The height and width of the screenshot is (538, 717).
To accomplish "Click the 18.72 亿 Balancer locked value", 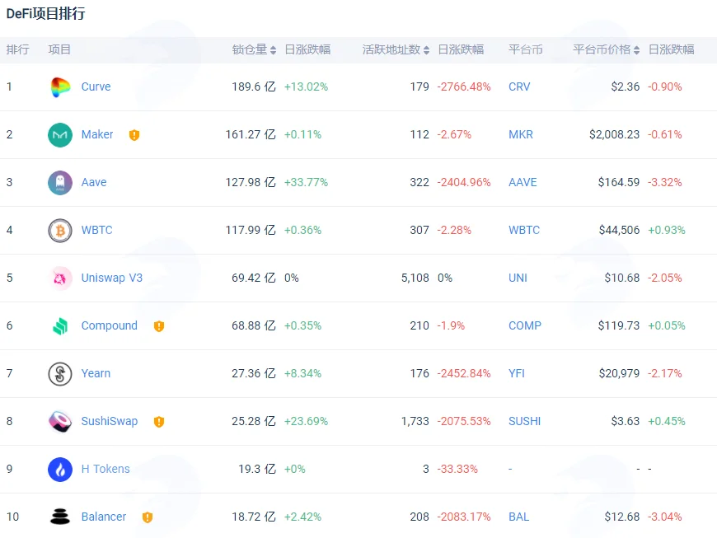I will coord(254,517).
